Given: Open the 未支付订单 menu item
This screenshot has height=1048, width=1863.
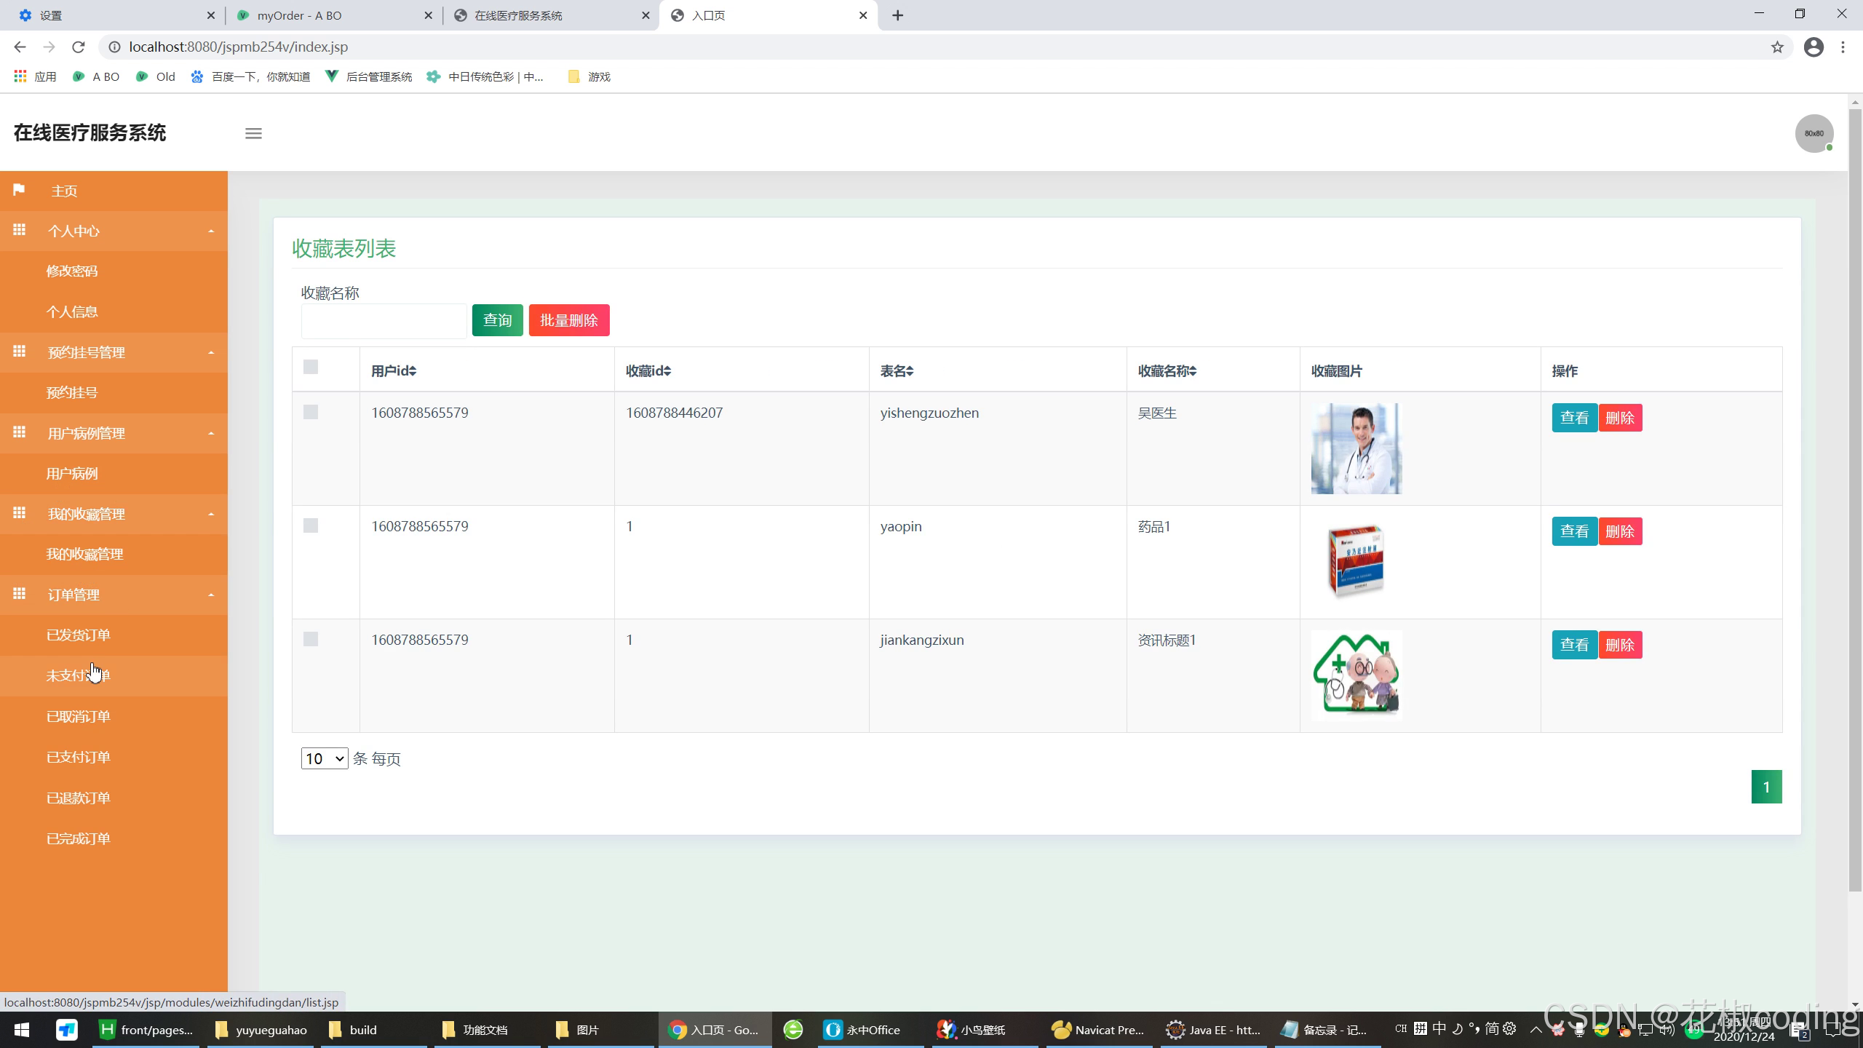Looking at the screenshot, I should point(78,676).
